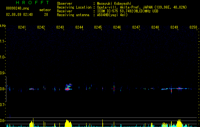Viewport: 200px width, 127px height.
Task: Click the Receiving antenna label
Action: pyautogui.click(x=73, y=15)
